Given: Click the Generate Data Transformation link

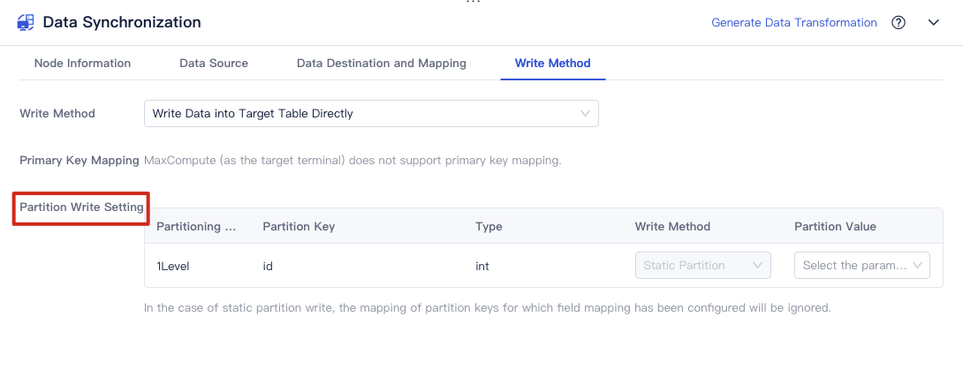Looking at the screenshot, I should 793,23.
